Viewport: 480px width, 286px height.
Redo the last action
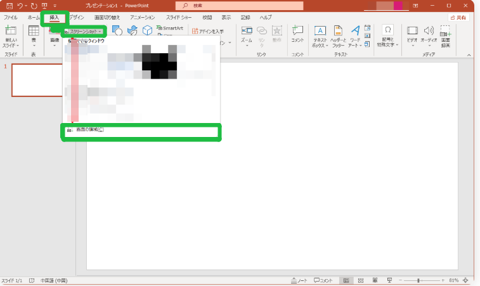point(34,6)
